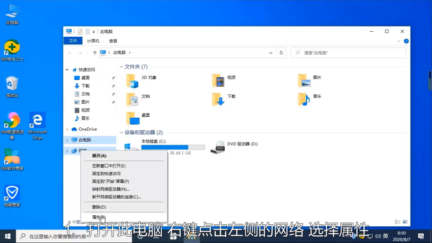Open the 视频 folder in main pane

point(224,81)
